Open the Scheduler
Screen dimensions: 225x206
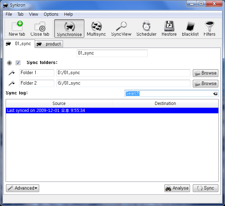146,29
